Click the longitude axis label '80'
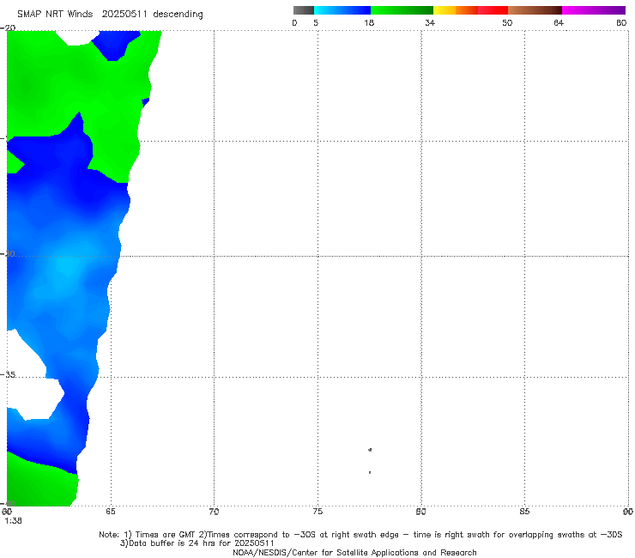 pyautogui.click(x=421, y=512)
